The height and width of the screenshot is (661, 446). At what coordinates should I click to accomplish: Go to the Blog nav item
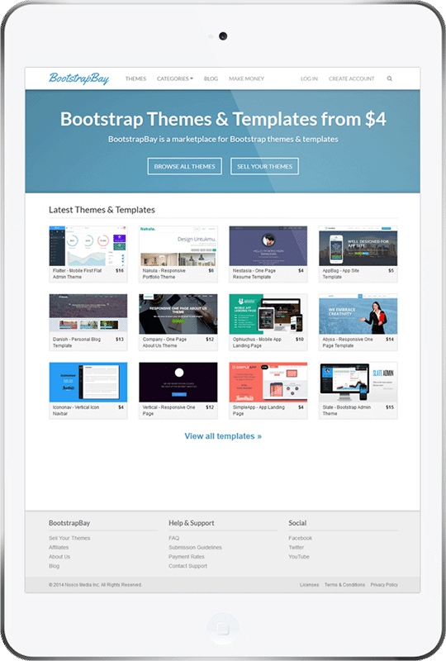(x=211, y=78)
